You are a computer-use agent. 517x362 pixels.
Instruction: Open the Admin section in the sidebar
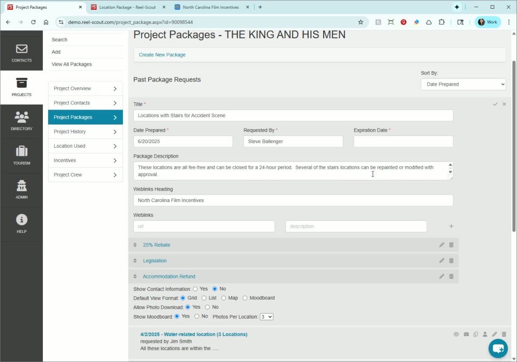pyautogui.click(x=21, y=190)
